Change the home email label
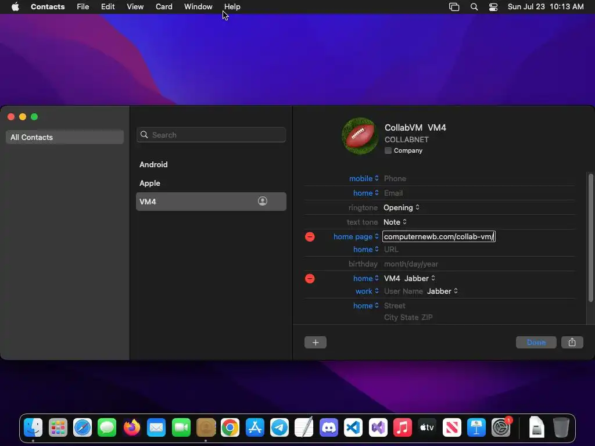Viewport: 595px width, 446px height. [366, 193]
